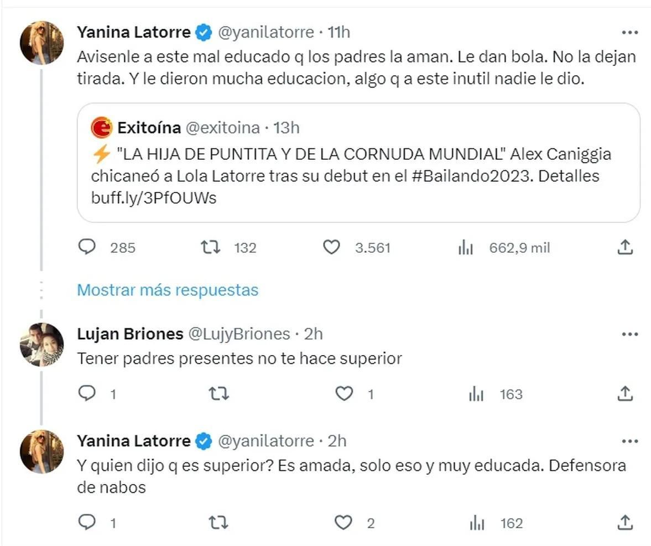Open more menu on Lujan Briones' tweet
This screenshot has height=546, width=651.
tap(630, 335)
